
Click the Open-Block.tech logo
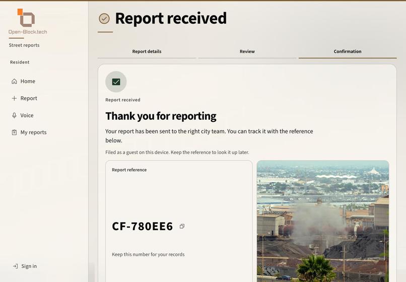[28, 22]
